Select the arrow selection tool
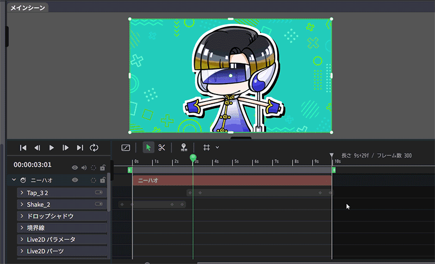The height and width of the screenshot is (264, 435). coord(148,148)
